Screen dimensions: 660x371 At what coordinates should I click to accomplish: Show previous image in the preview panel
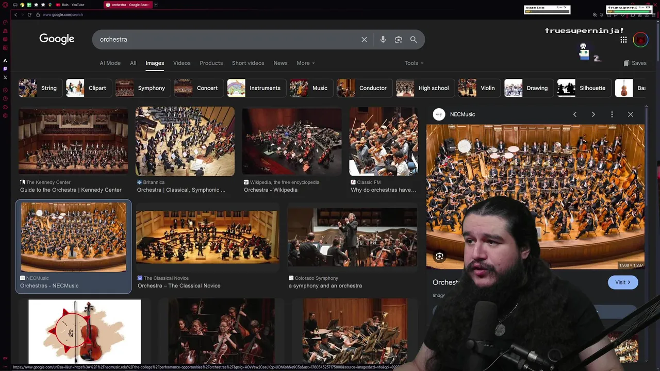pos(575,114)
